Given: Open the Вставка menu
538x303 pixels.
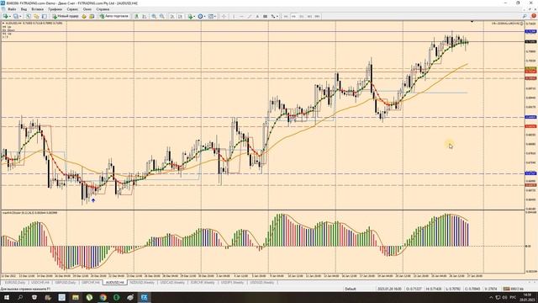Looking at the screenshot, I should [x=37, y=9].
